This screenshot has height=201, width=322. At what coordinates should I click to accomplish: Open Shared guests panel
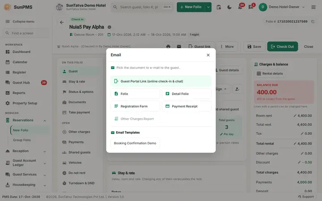80,152
